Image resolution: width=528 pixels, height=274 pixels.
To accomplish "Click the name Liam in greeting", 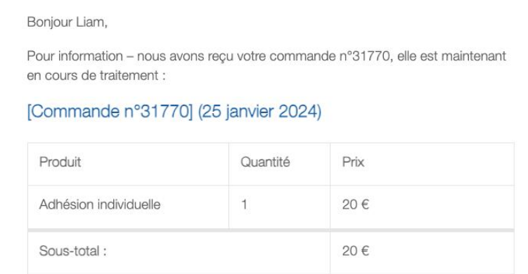I will (x=91, y=22).
